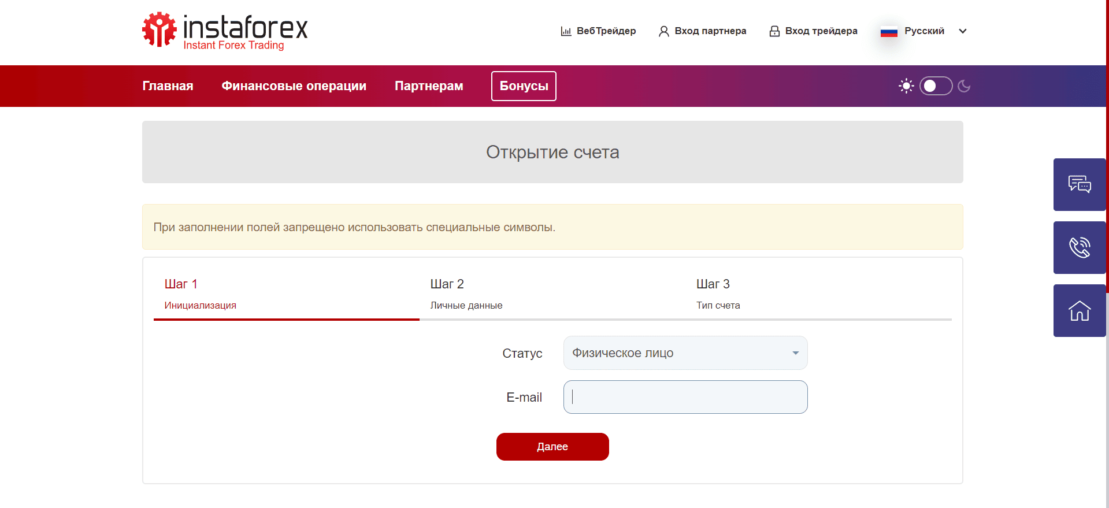
Task: Expand the Русский language dropdown chevron
Action: (963, 31)
